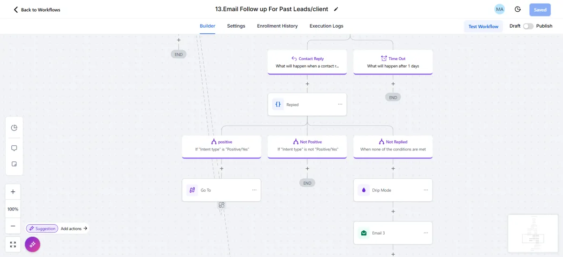Open the comments icon in left panel
This screenshot has width=563, height=257.
[14, 148]
